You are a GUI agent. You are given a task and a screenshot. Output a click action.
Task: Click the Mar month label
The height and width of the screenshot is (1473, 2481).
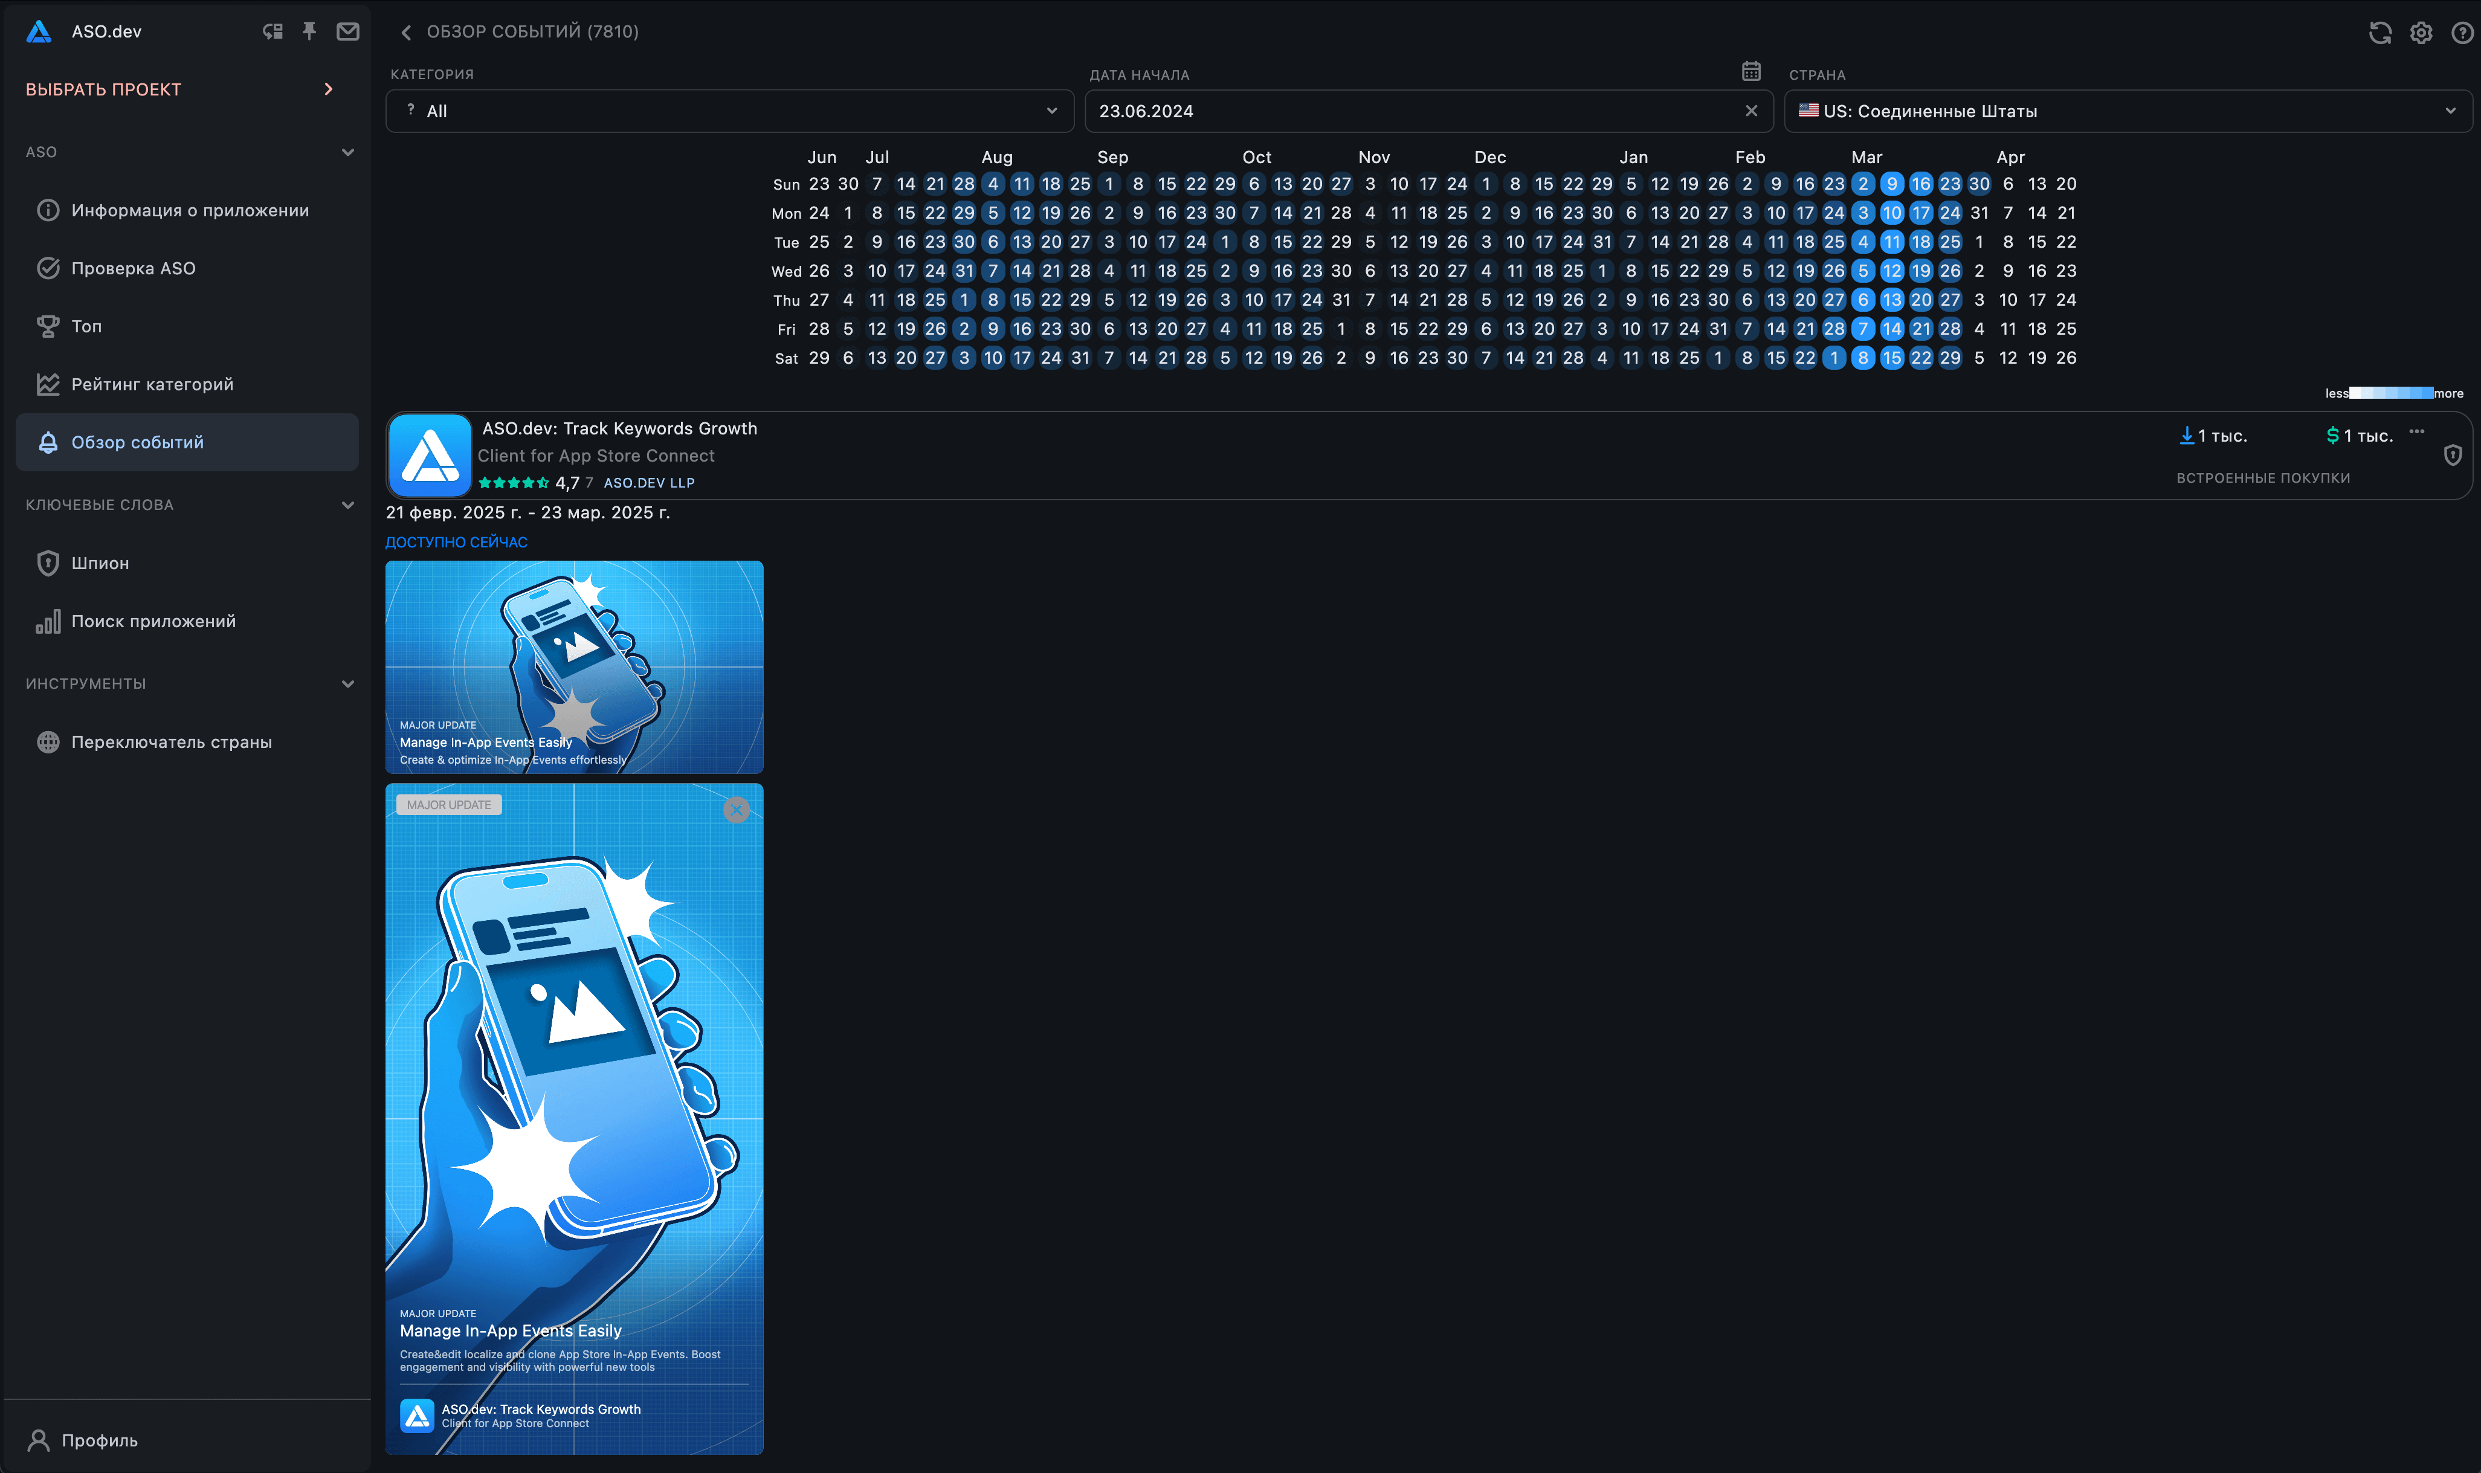[x=1866, y=157]
